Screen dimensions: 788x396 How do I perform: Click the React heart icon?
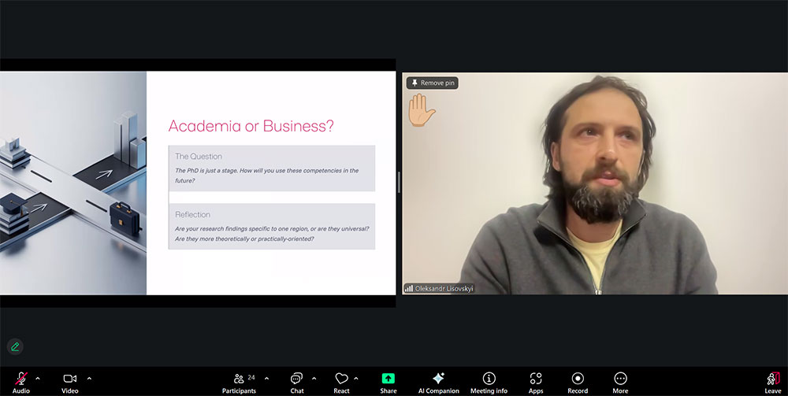pyautogui.click(x=341, y=379)
